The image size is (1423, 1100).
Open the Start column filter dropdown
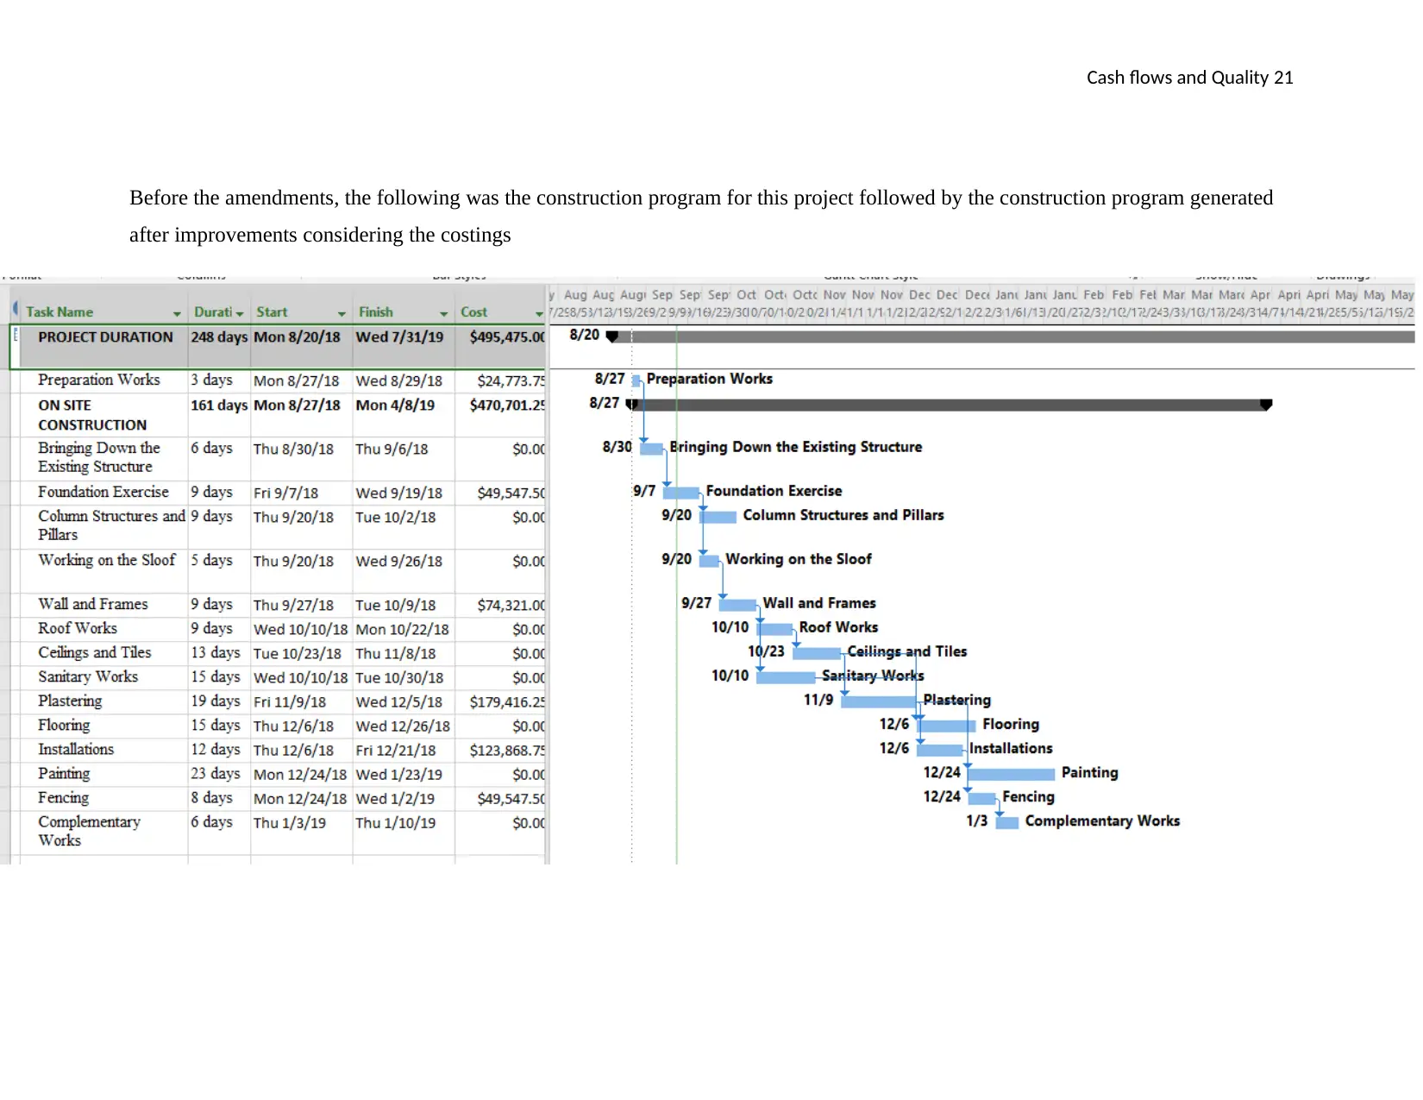click(x=342, y=313)
